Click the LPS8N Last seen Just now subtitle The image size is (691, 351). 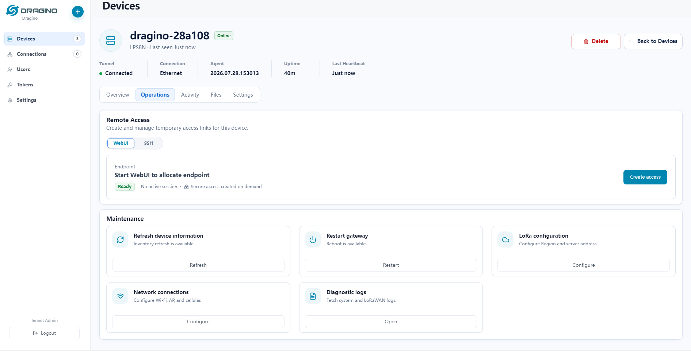click(163, 47)
